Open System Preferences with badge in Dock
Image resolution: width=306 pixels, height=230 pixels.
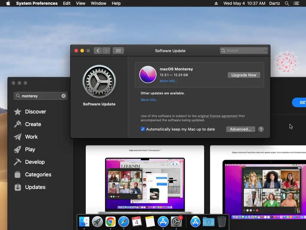[176, 222]
